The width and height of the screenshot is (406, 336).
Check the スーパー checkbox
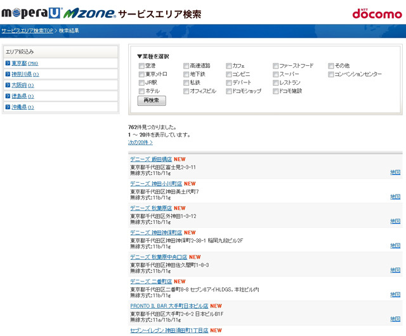click(275, 74)
